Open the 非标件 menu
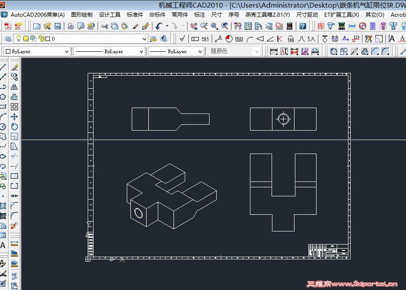This screenshot has height=290, width=406. tap(157, 15)
